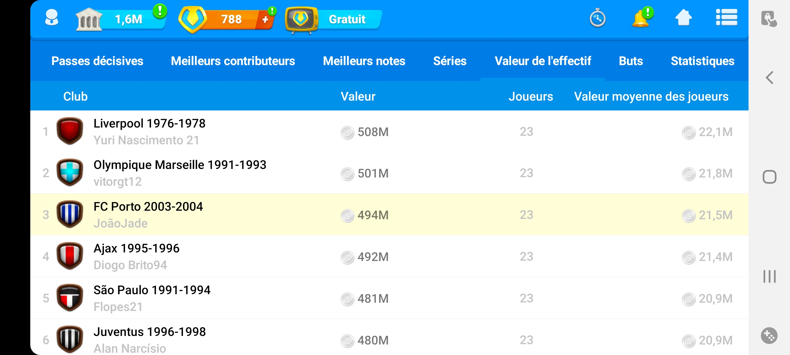Image resolution: width=790 pixels, height=355 pixels.
Task: Go to the home screen icon
Action: [x=683, y=18]
